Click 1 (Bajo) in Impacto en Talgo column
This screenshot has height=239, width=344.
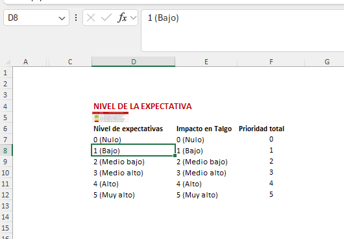[190, 151]
